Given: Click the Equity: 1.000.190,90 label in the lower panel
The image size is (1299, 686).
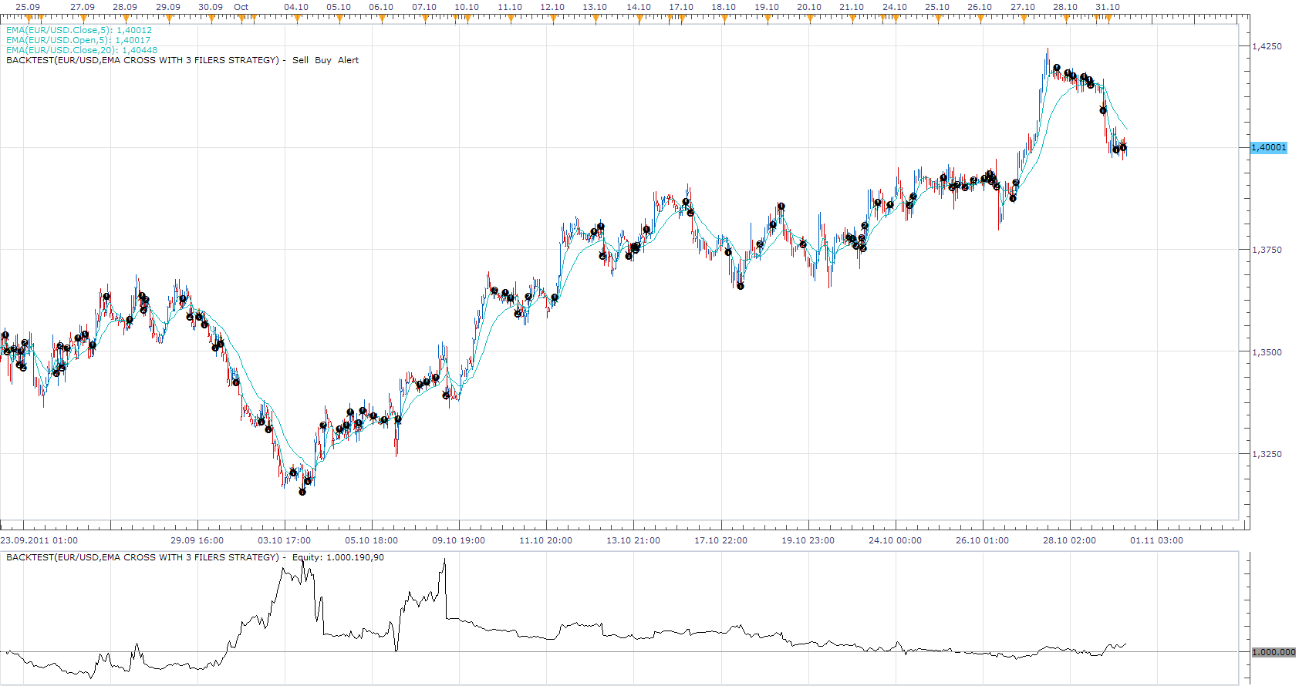Looking at the screenshot, I should tap(338, 557).
